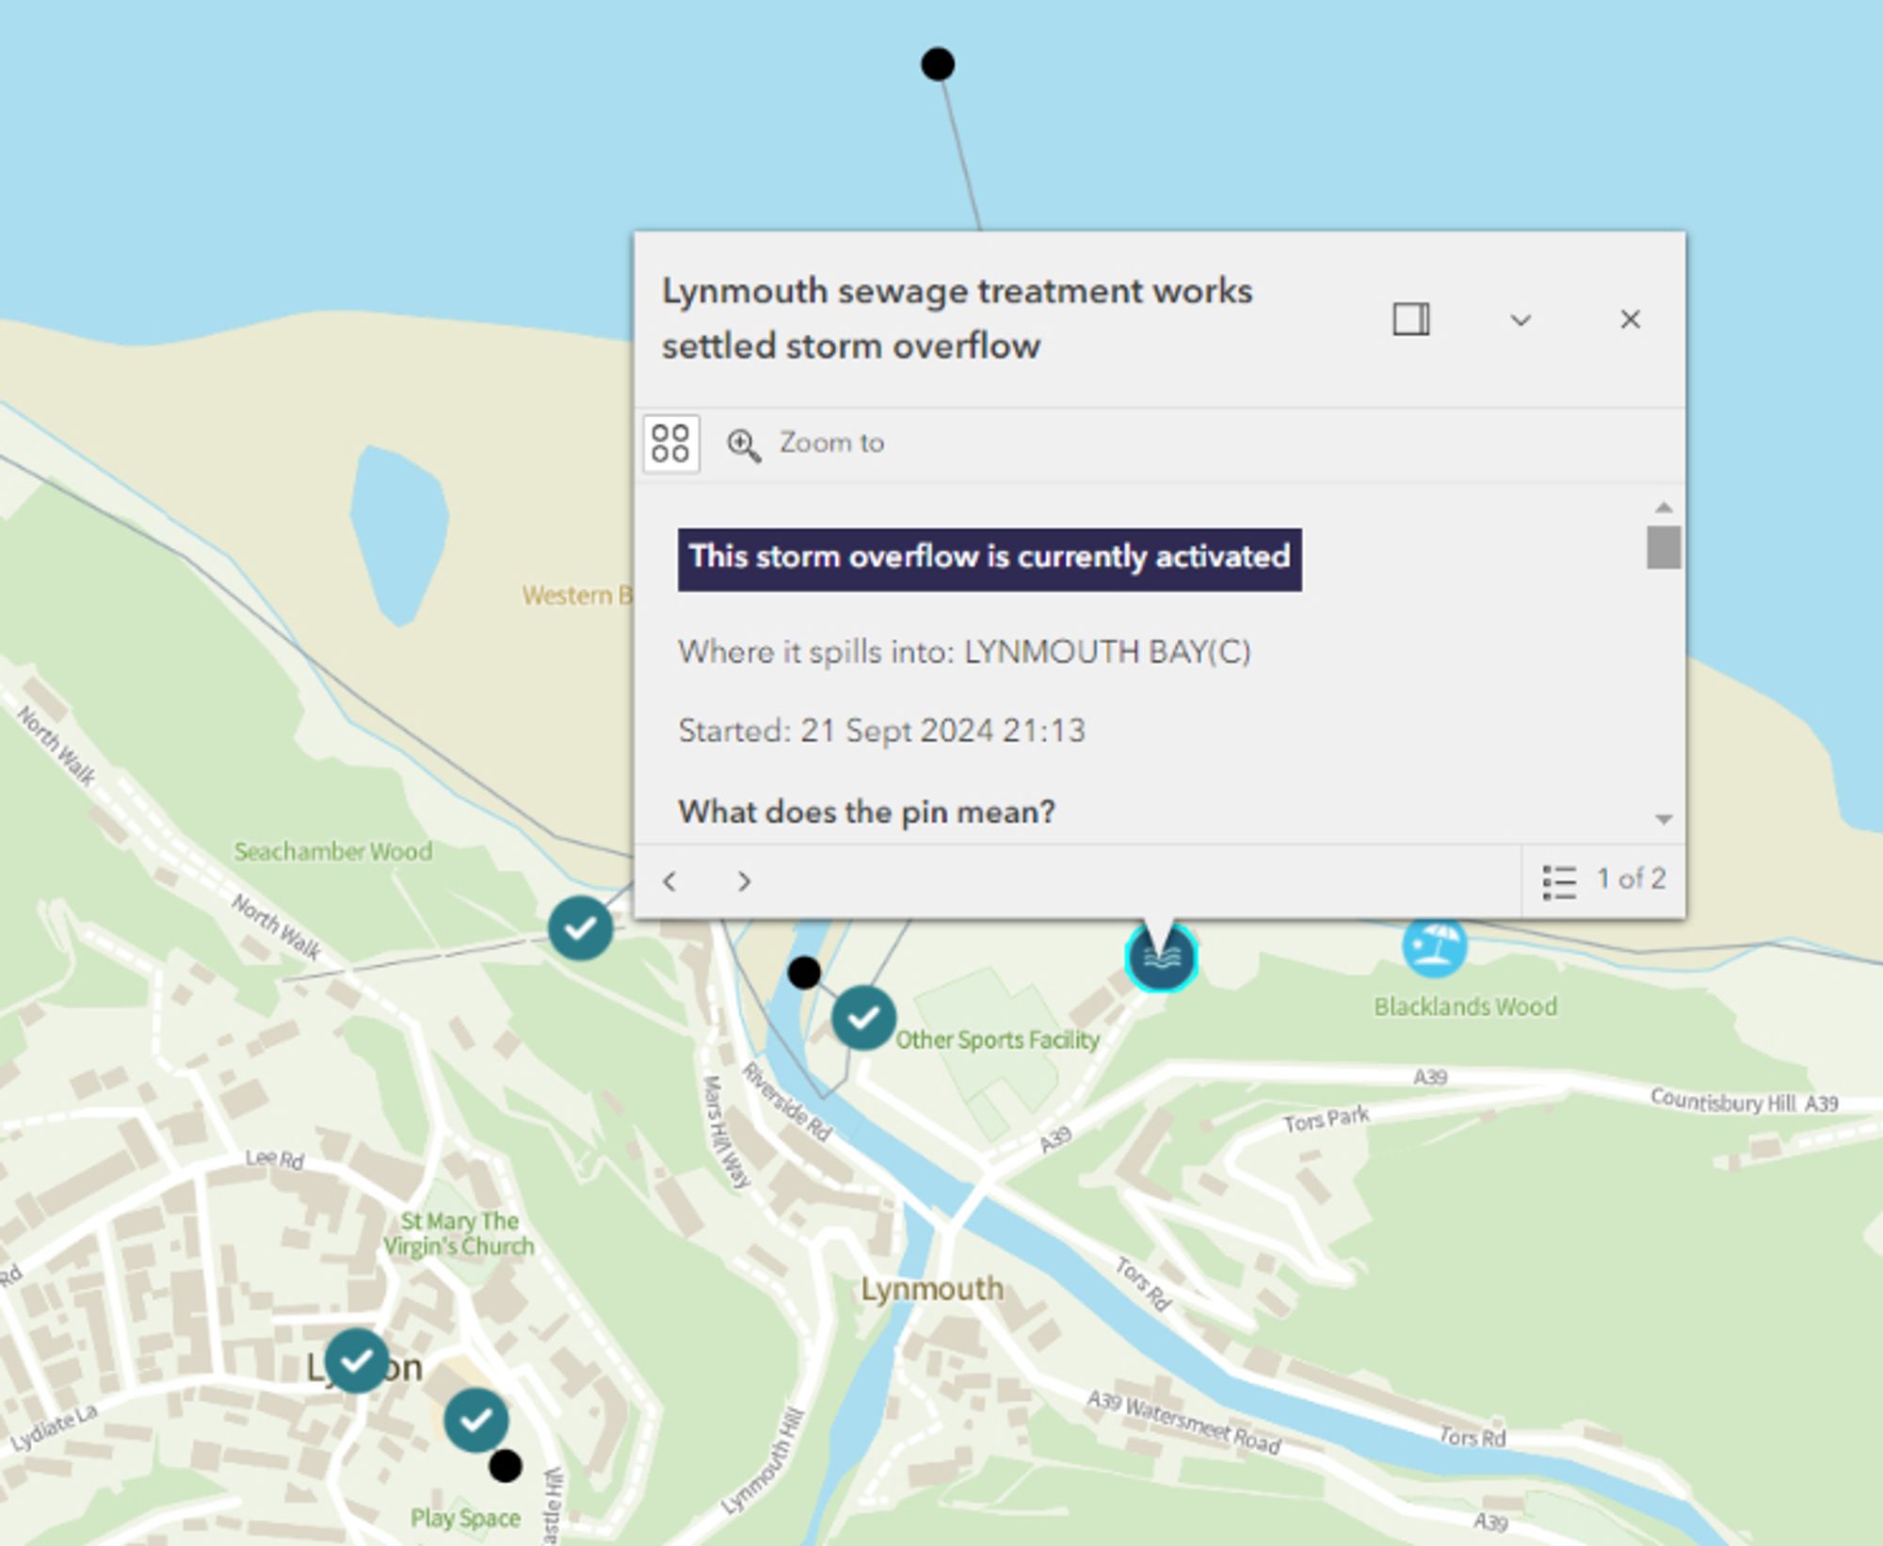Close the Lynmouth storm overflow popup
The image size is (1883, 1546).
[1630, 319]
